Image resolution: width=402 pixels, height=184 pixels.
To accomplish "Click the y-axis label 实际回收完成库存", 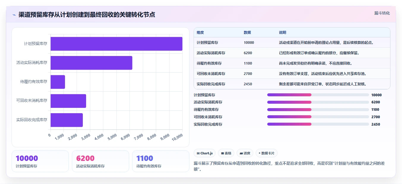I will (x=32, y=120).
